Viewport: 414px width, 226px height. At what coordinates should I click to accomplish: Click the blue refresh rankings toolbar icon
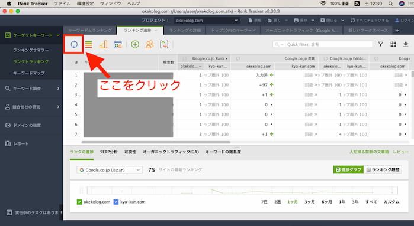(74, 44)
